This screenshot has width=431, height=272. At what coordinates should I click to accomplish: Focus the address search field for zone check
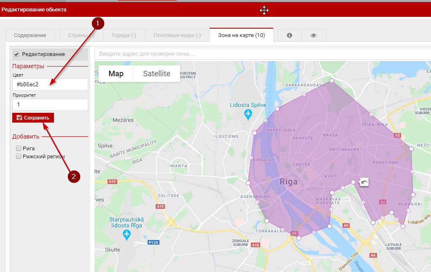261,54
